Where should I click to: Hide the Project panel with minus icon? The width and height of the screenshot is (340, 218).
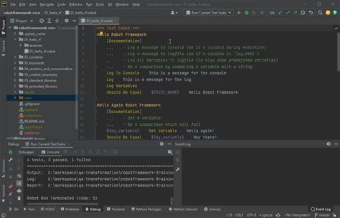tap(74, 21)
